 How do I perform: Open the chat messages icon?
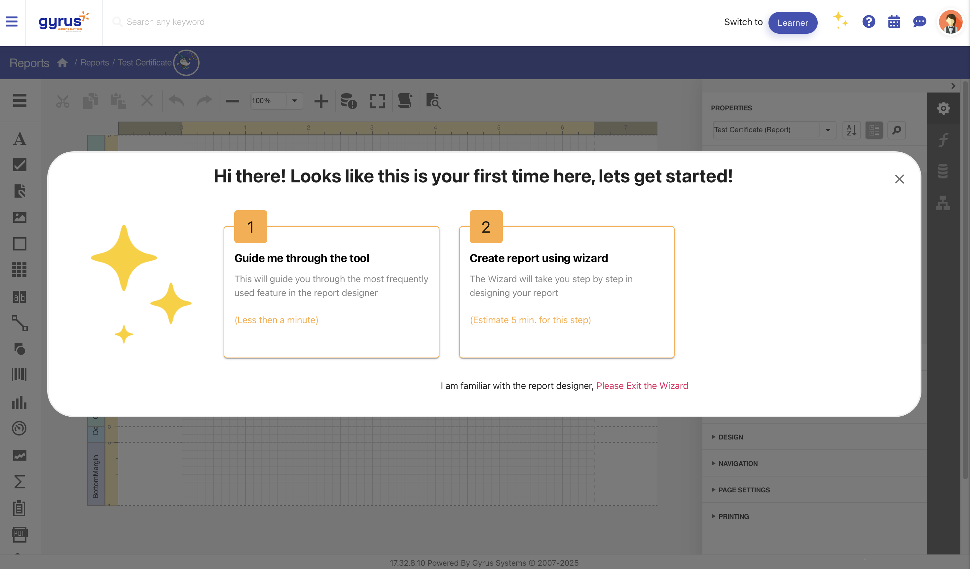click(x=919, y=22)
